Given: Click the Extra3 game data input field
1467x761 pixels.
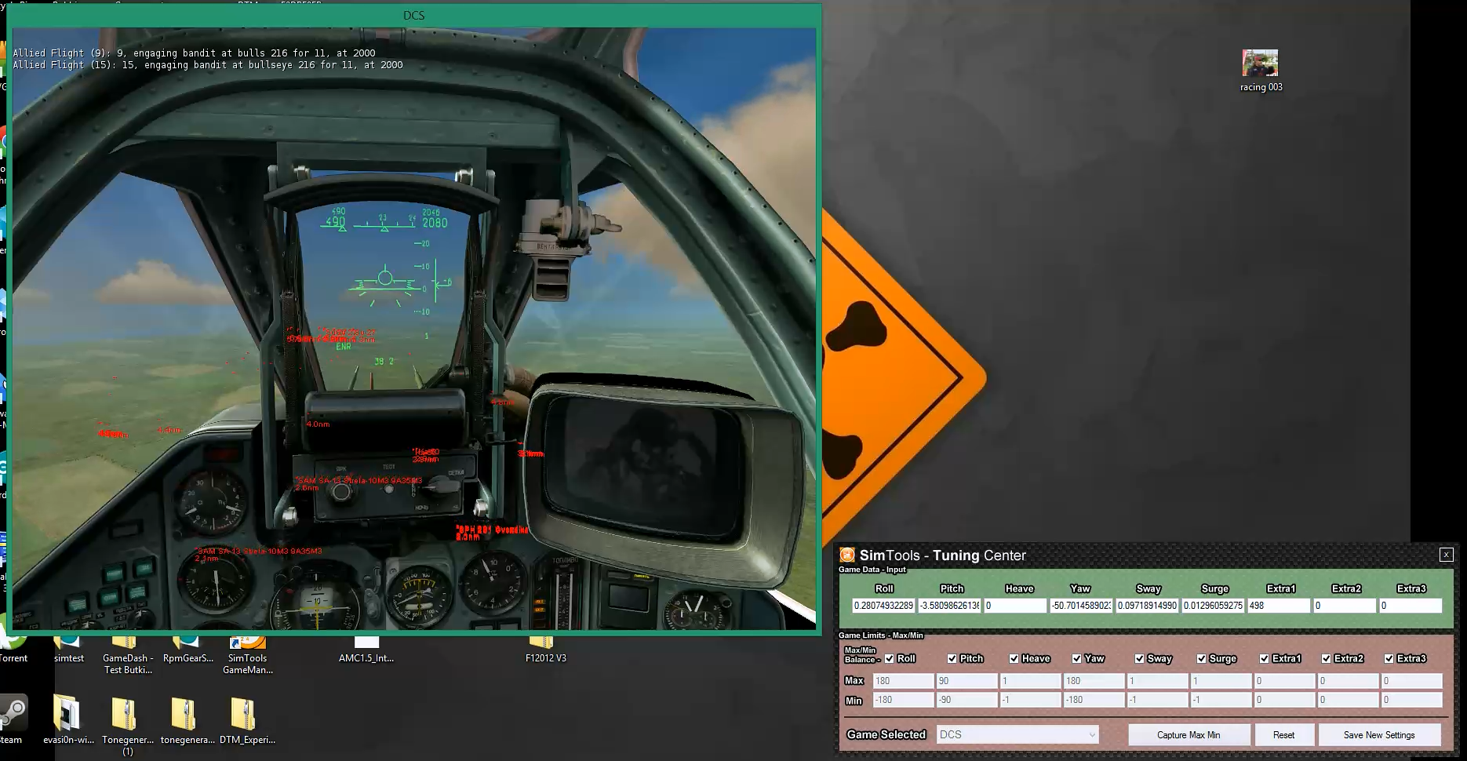Looking at the screenshot, I should pyautogui.click(x=1411, y=606).
